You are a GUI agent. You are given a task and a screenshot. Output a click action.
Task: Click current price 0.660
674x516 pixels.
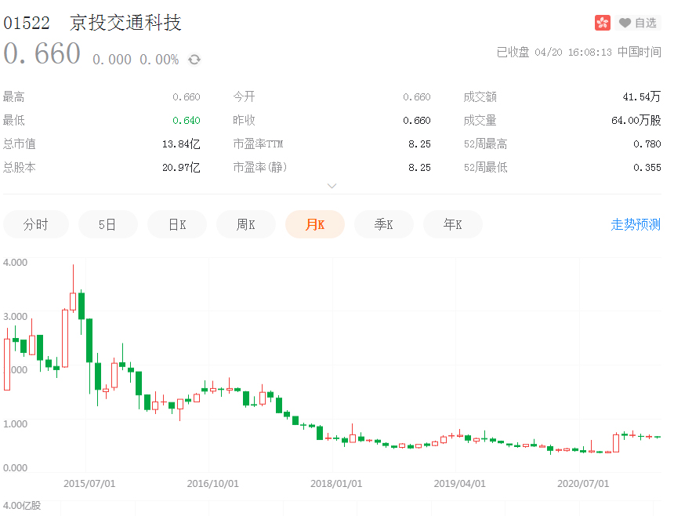click(x=42, y=54)
